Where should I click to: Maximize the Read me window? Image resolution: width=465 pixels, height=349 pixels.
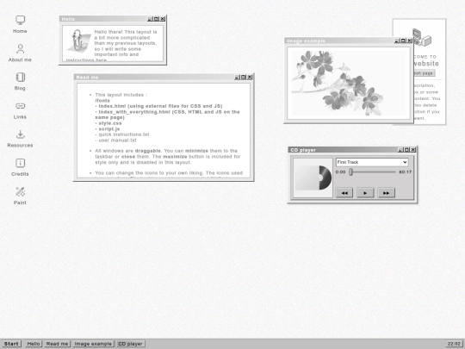[243, 78]
